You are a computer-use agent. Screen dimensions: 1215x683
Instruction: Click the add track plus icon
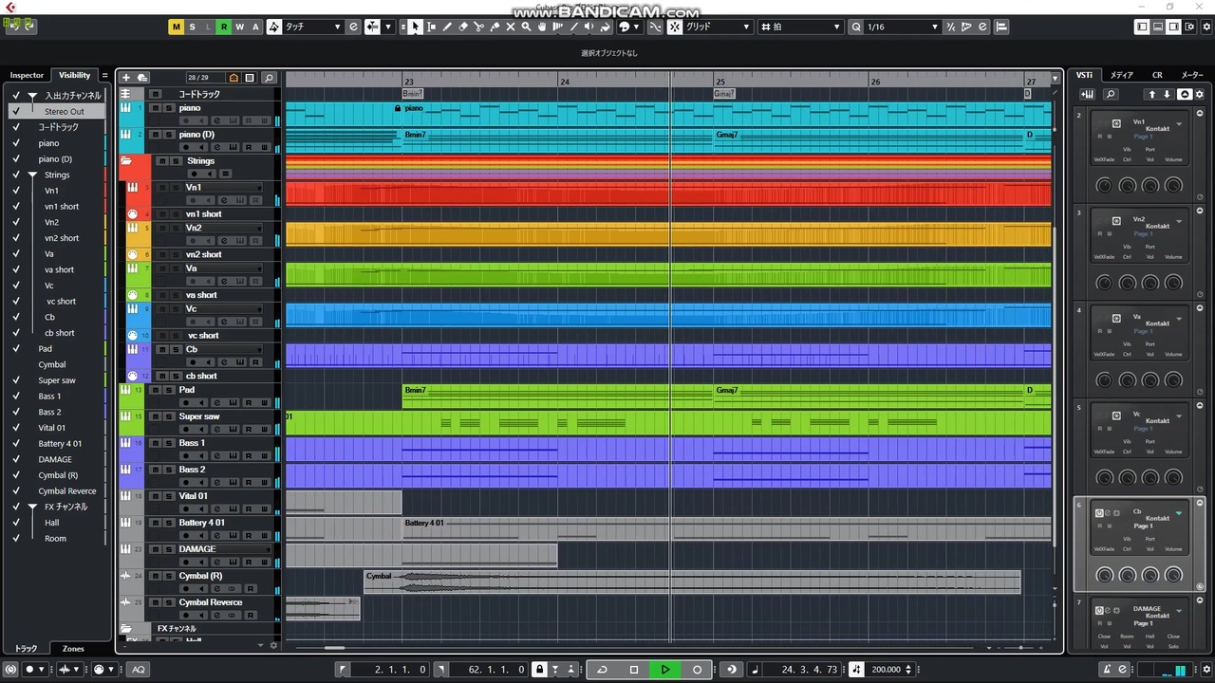pos(126,78)
